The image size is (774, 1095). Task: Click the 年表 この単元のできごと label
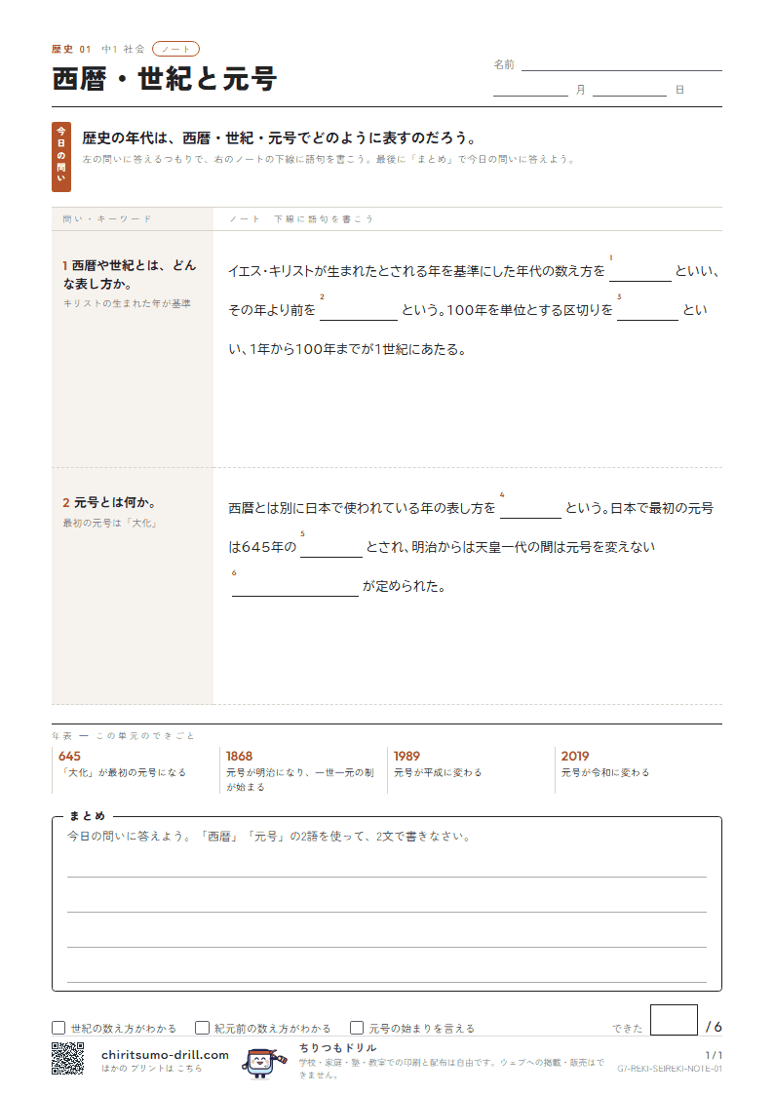[123, 735]
